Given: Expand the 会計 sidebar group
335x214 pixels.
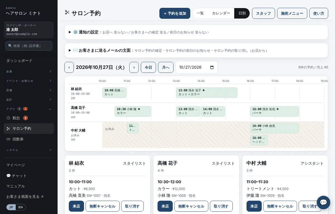Looking at the screenshot, I should click(x=29, y=99).
